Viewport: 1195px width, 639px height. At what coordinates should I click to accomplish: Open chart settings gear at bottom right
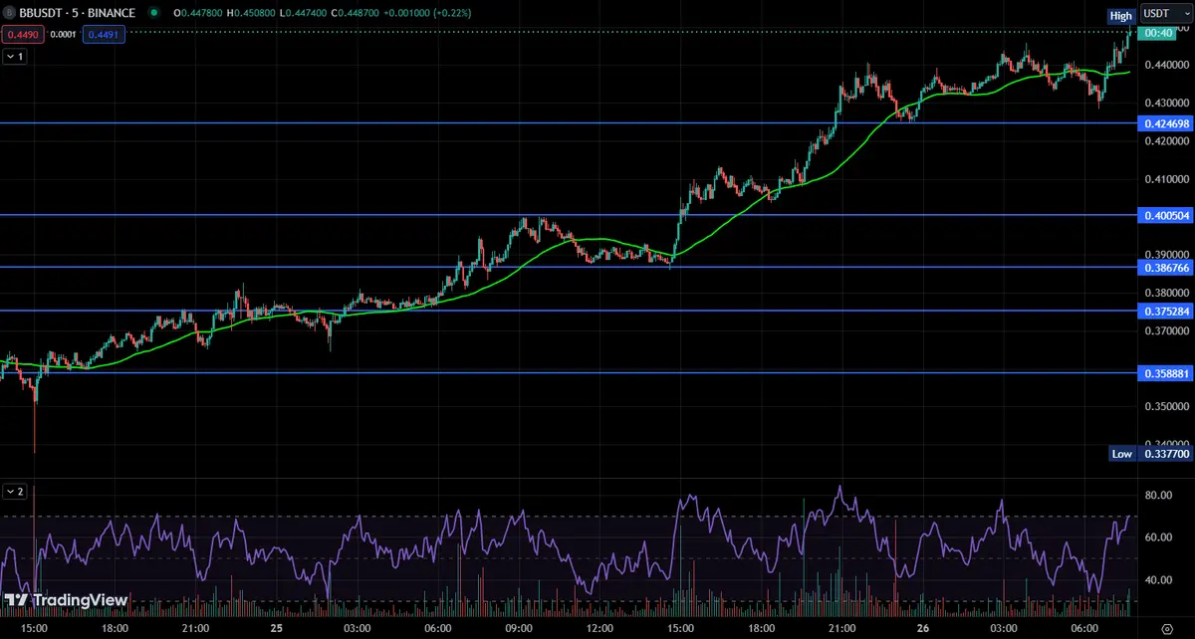[x=1166, y=629]
